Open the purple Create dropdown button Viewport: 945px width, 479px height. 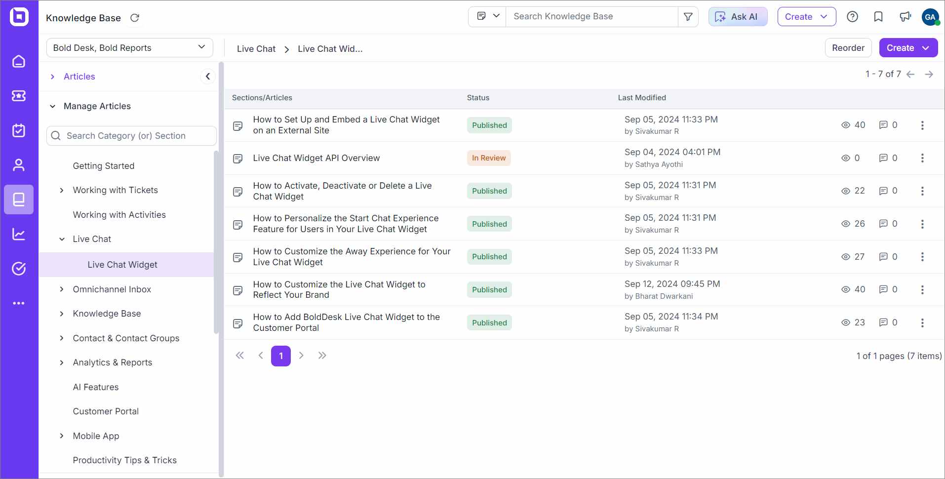pyautogui.click(x=908, y=48)
